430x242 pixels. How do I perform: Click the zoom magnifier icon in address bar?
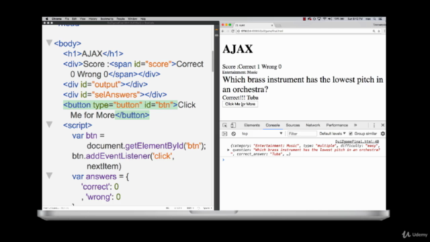(374, 31)
